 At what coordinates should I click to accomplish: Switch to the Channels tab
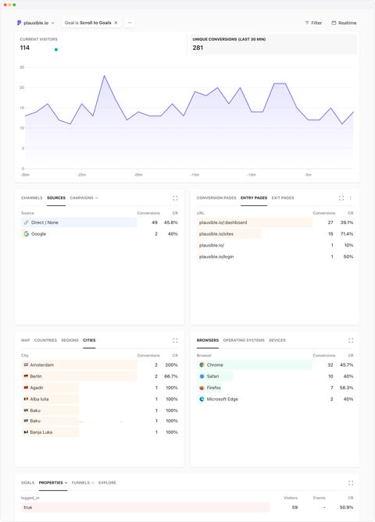coord(32,197)
